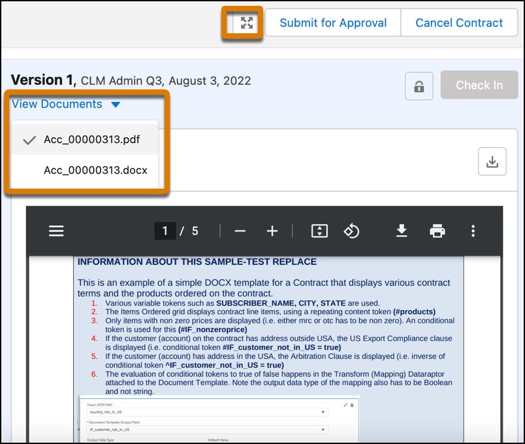Rotate the PDF counterclockwise

point(351,231)
